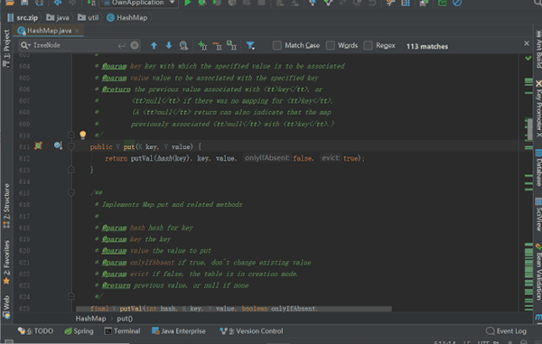The image size is (542, 344).
Task: Enable the Words checkbox
Action: tap(330, 45)
